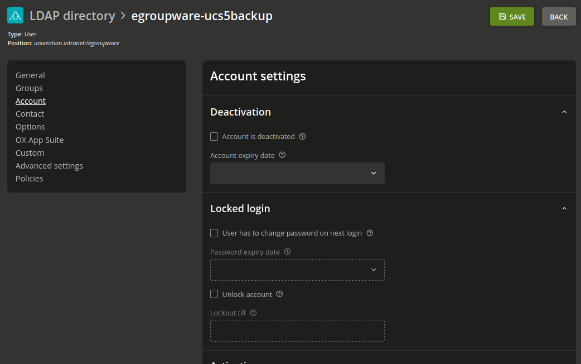Open the Account expiry date dropdown

tap(297, 174)
